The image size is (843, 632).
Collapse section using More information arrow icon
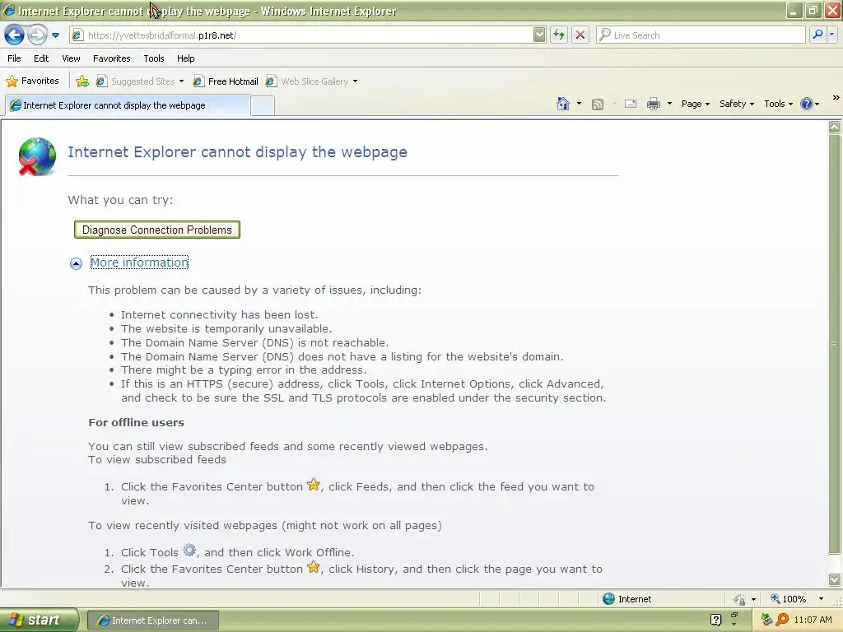point(76,263)
